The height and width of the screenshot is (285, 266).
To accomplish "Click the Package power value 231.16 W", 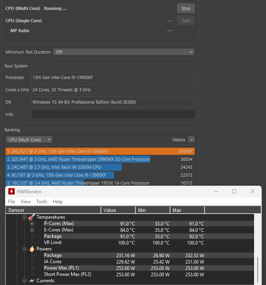I will (125, 256).
